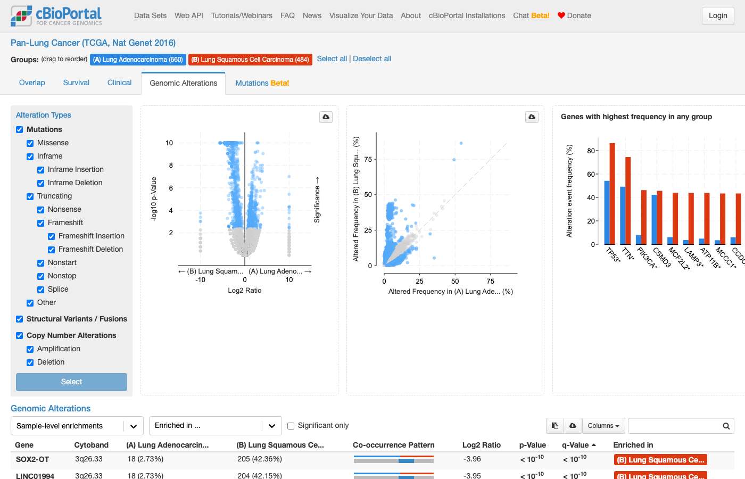Image resolution: width=745 pixels, height=479 pixels.
Task: Open the Sample-level enrichments dropdown
Action: [77, 426]
